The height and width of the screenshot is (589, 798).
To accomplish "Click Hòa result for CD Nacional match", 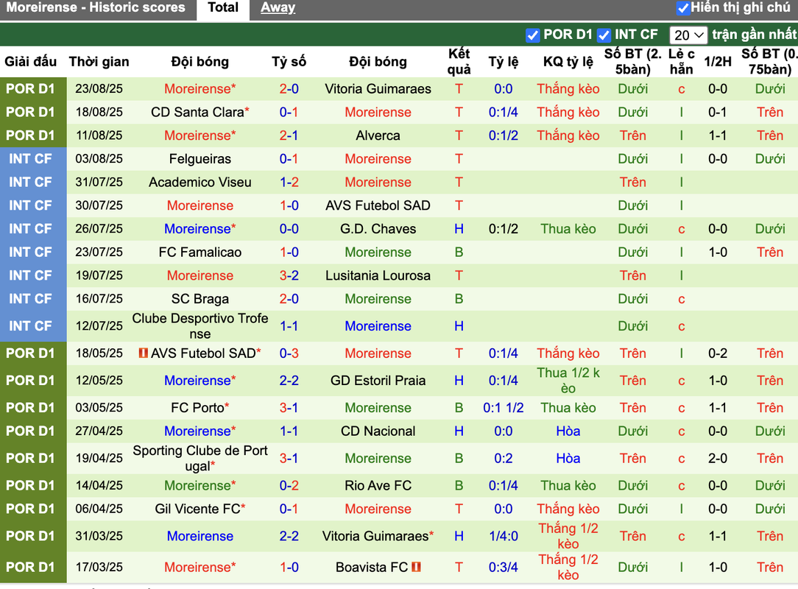I will tap(568, 431).
